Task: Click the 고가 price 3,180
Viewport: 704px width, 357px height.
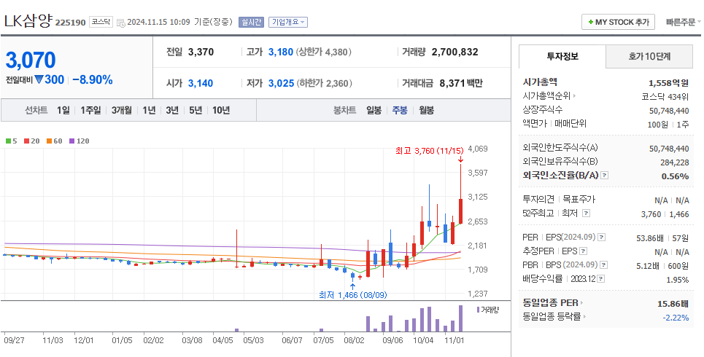Action: [281, 52]
